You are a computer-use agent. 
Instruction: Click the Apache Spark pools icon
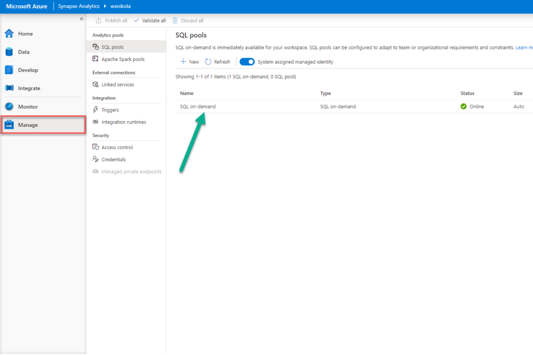coord(96,59)
